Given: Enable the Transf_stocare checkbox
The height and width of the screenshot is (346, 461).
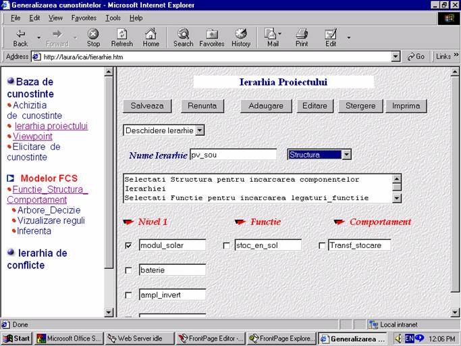Looking at the screenshot, I should pyautogui.click(x=322, y=245).
